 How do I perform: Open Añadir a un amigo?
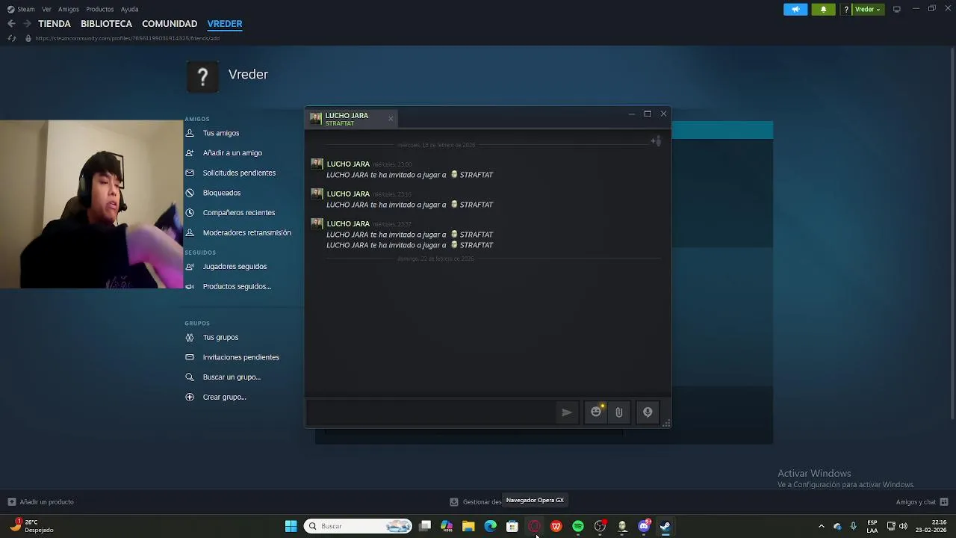pyautogui.click(x=232, y=153)
